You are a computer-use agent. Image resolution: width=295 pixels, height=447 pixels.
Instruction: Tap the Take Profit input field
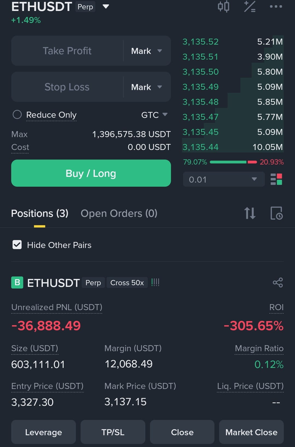click(67, 51)
